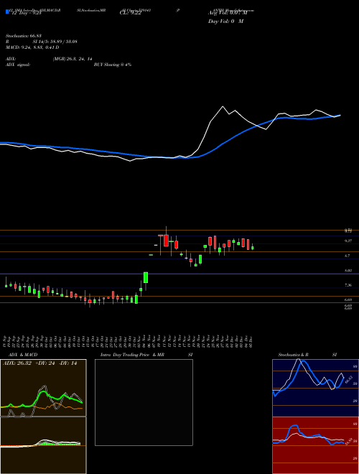The height and width of the screenshot is (474, 359).
Task: Click the 9.27 price axis label
Action: click(348, 241)
